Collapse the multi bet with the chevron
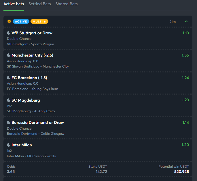This screenshot has width=197, height=181. pyautogui.click(x=186, y=22)
